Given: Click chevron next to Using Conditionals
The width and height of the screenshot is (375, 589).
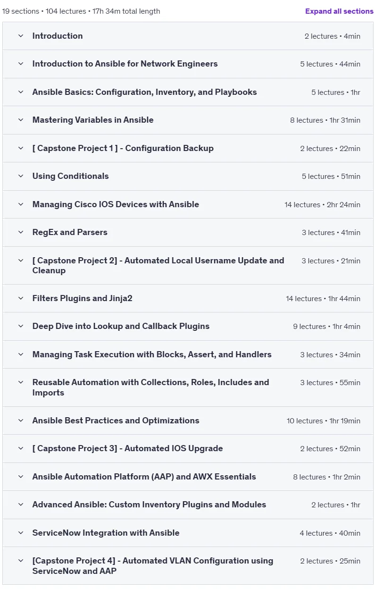Looking at the screenshot, I should click(21, 176).
